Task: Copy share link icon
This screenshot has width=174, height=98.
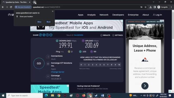Action: coord(41,35)
